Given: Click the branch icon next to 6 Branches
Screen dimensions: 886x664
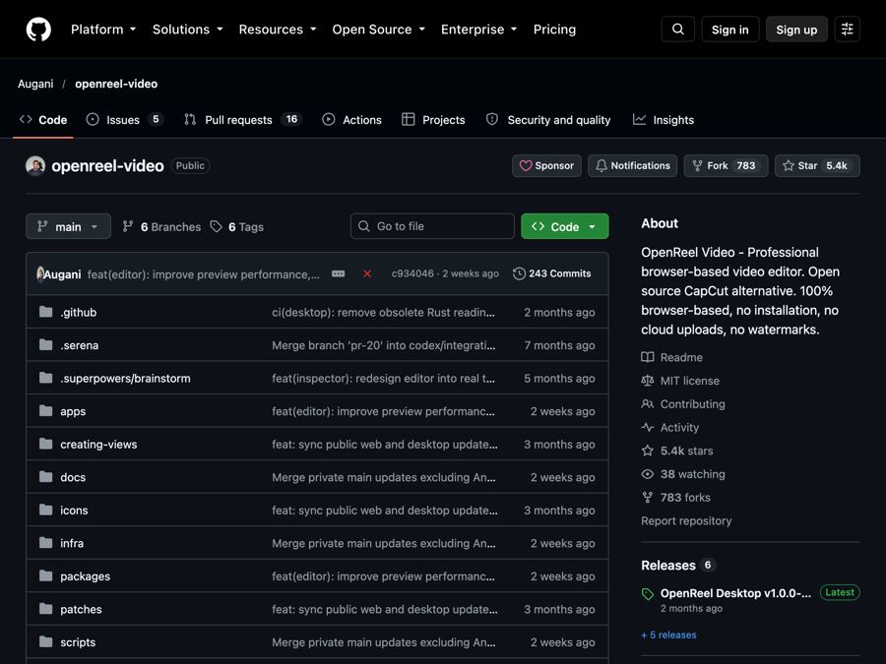Looking at the screenshot, I should (x=128, y=226).
